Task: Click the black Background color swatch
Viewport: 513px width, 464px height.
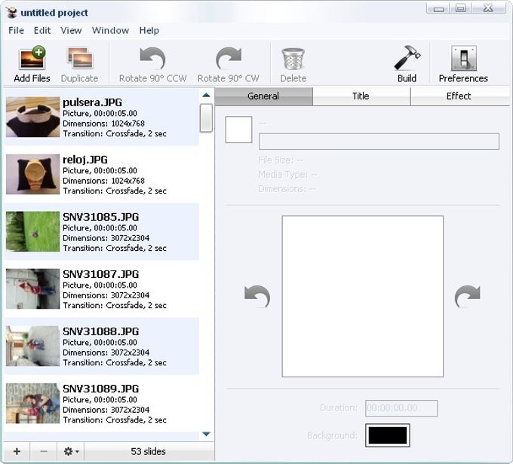Action: pos(388,435)
